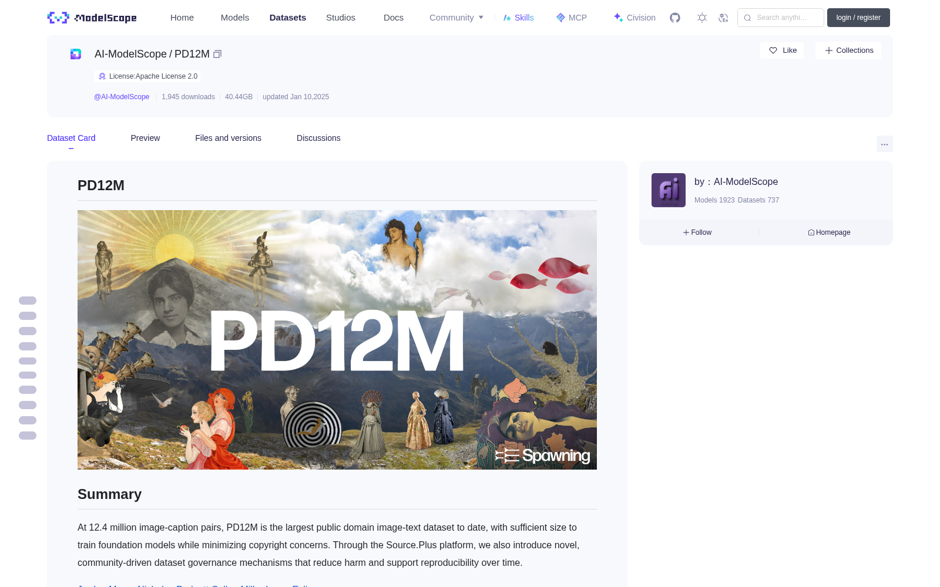Viewport: 940px width, 587px height.
Task: Click the PD12M heading in the card
Action: pos(101,185)
